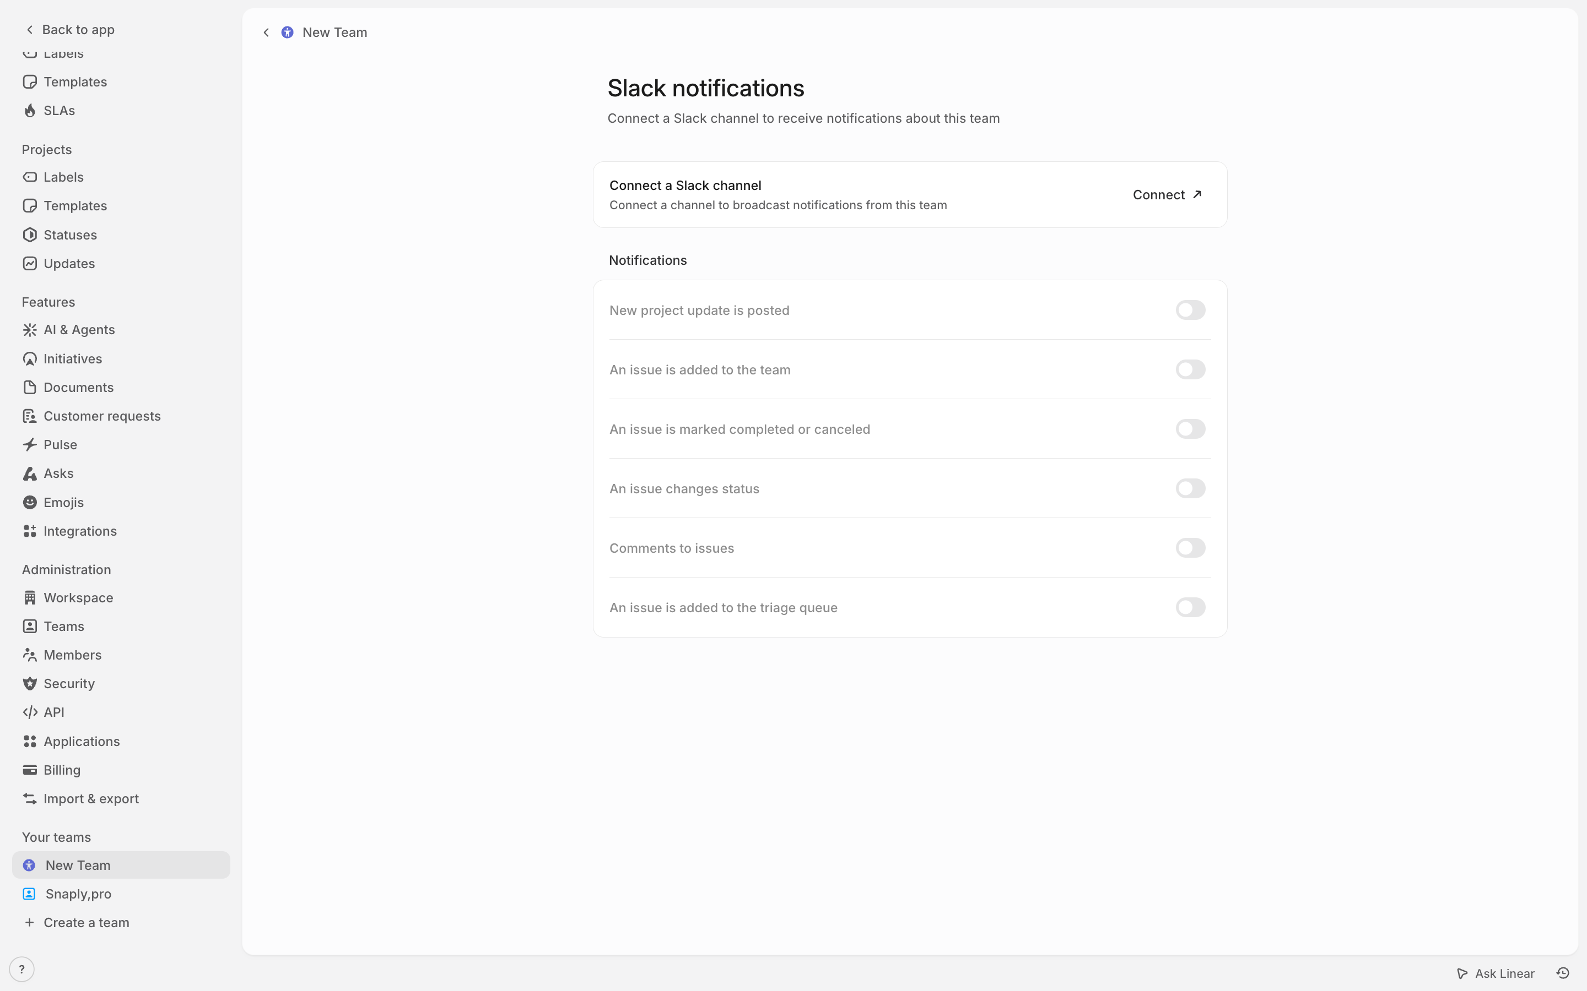Image resolution: width=1587 pixels, height=991 pixels.
Task: Click the Asks icon
Action: (x=30, y=473)
